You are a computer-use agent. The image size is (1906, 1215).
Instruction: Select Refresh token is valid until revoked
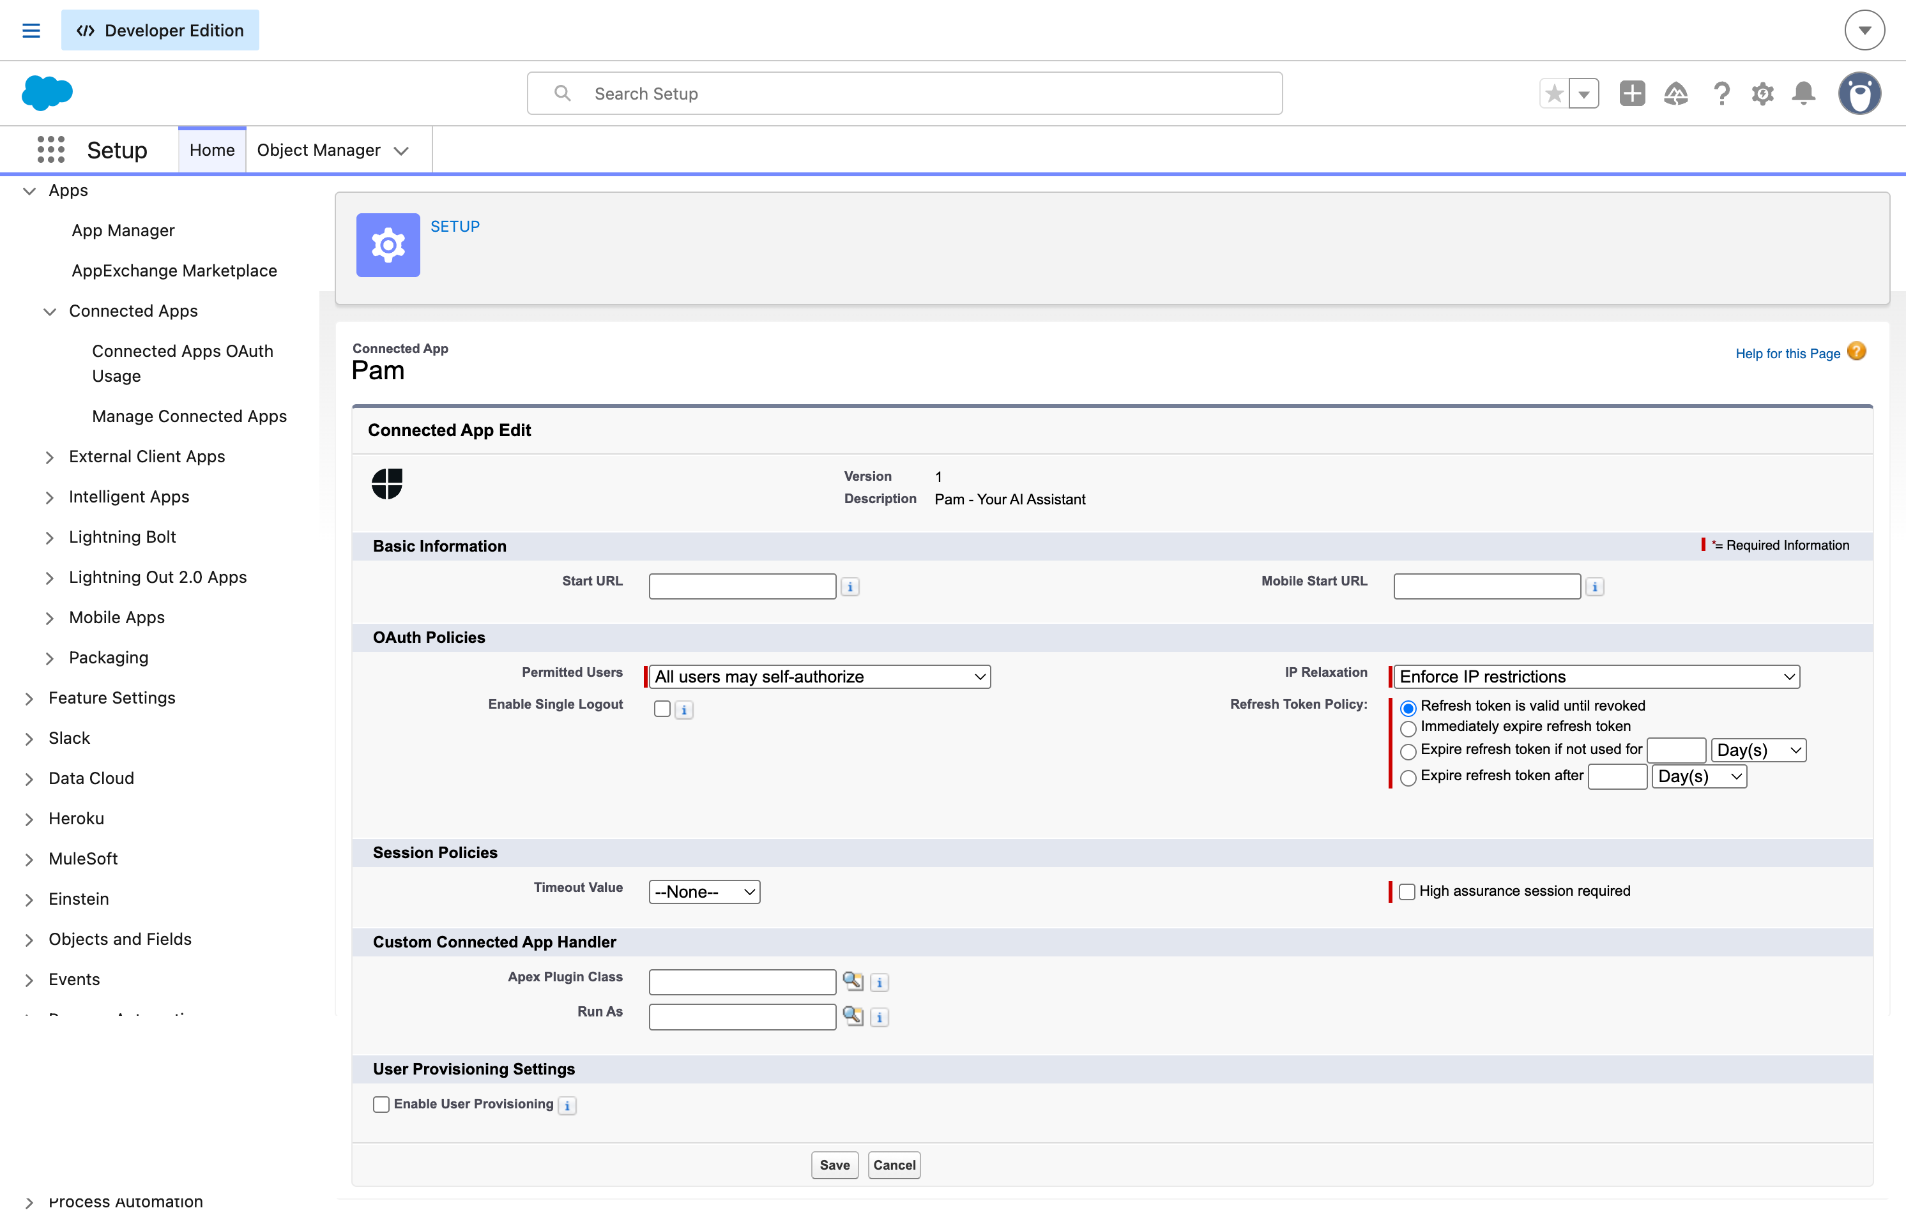coord(1408,708)
